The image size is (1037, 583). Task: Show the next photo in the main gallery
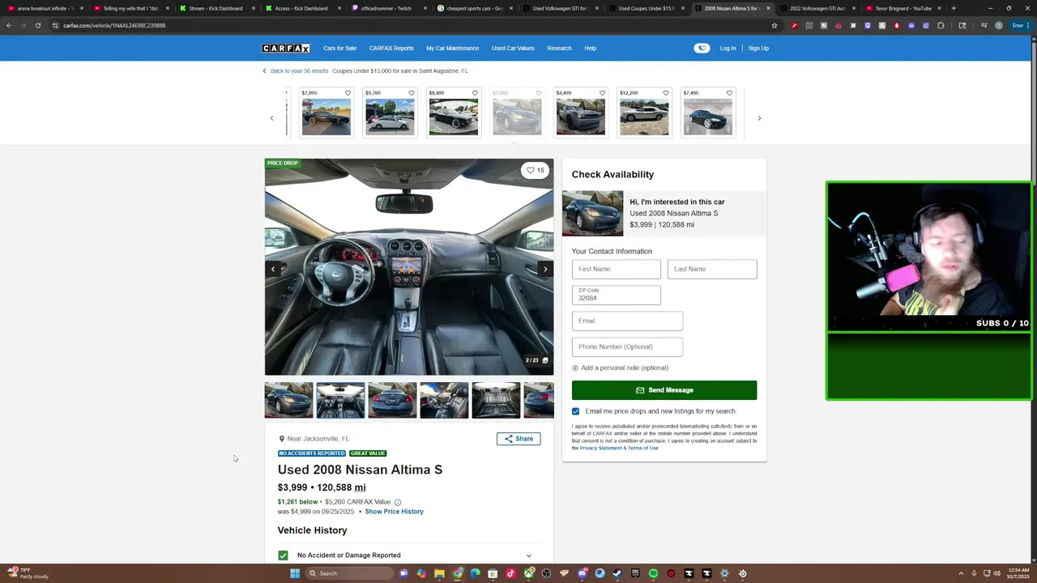(545, 269)
